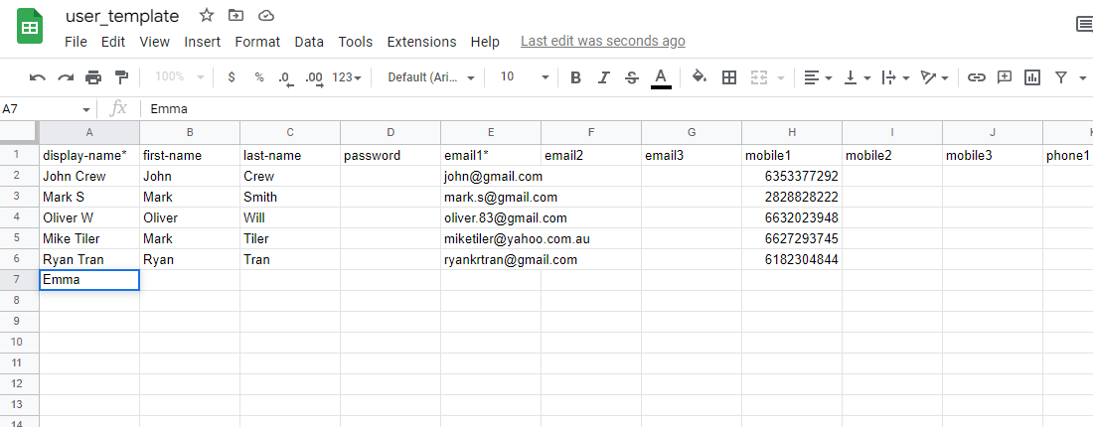The height and width of the screenshot is (427, 1093).
Task: Open the Borders grid icon
Action: click(x=729, y=77)
